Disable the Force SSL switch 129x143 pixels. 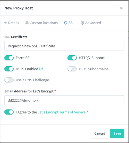click(9, 58)
